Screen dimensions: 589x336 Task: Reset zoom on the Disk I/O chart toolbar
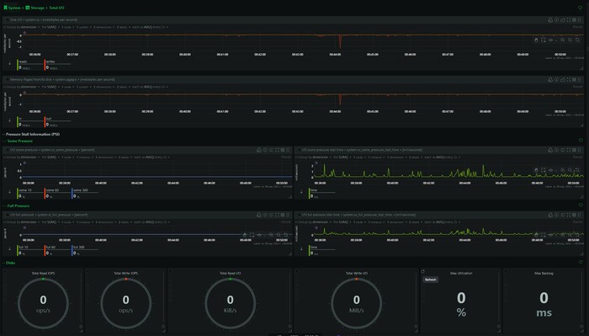[577, 40]
